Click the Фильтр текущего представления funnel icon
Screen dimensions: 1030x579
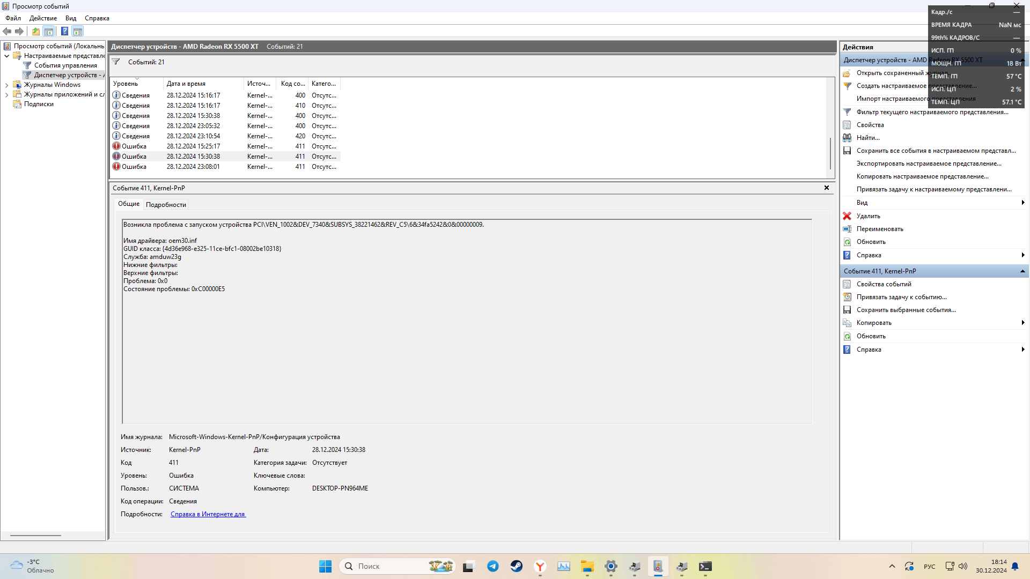tap(847, 112)
